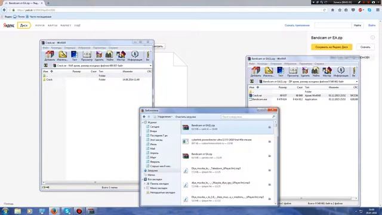The height and width of the screenshot is (215, 382).
Task: Open Параметры menu in Crack.rar WinRAR
Action: pos(100,48)
